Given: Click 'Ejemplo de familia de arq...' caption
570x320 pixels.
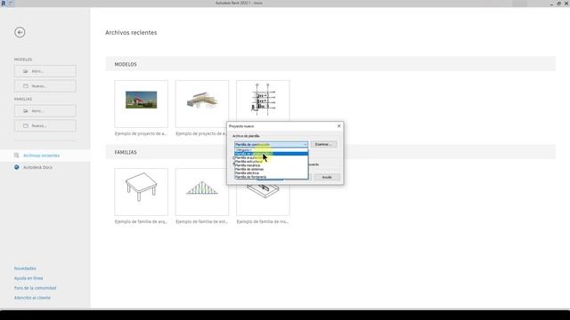Looking at the screenshot, I should (141, 221).
